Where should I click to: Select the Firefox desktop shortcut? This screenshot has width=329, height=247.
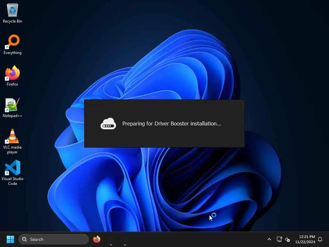(x=13, y=76)
